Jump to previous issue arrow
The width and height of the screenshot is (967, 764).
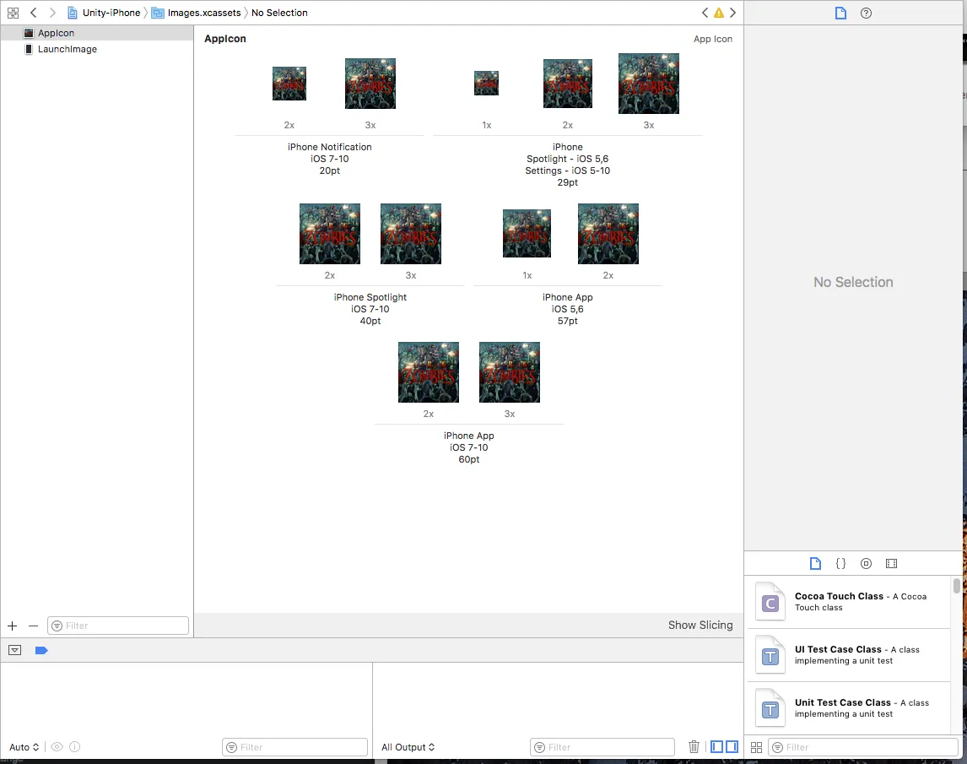coord(705,13)
